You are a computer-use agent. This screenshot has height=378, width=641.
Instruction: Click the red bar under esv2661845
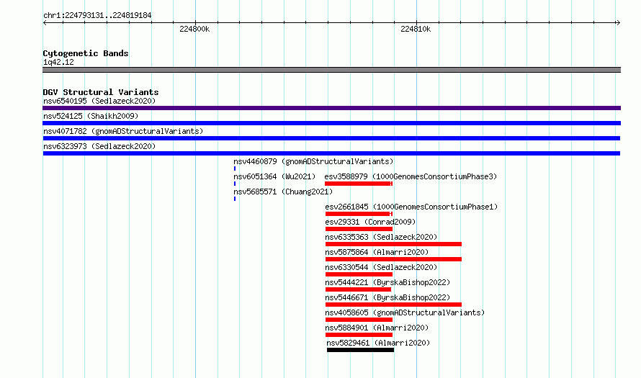pos(359,214)
